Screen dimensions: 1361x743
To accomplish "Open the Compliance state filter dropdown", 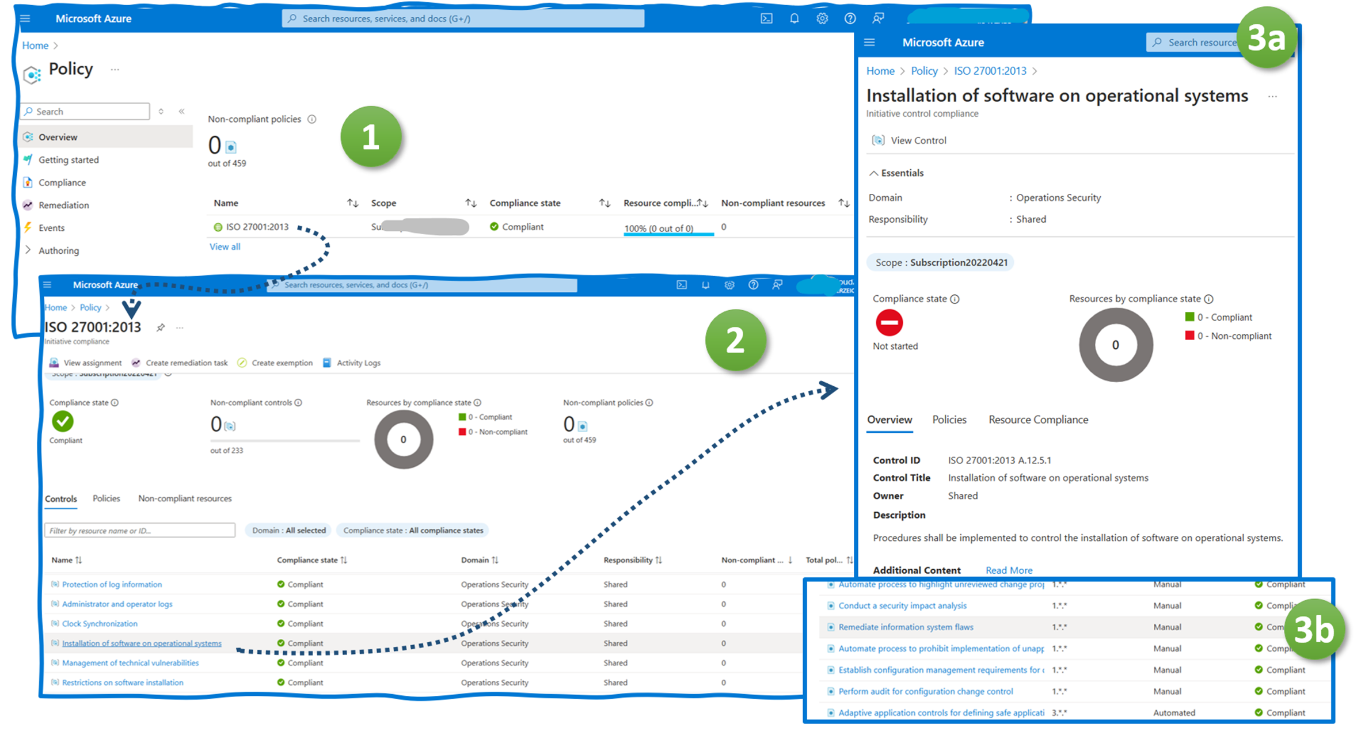I will [412, 530].
